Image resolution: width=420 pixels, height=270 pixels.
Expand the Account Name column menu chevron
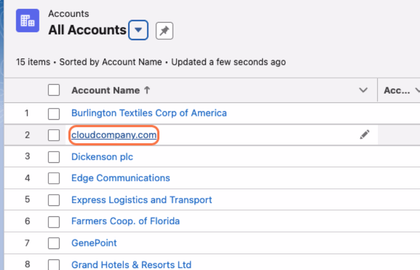[363, 90]
